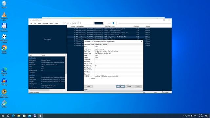Viewport: 210px width, 118px height.
Task: Click the Comment row in Properties
Action: pyautogui.click(x=114, y=74)
